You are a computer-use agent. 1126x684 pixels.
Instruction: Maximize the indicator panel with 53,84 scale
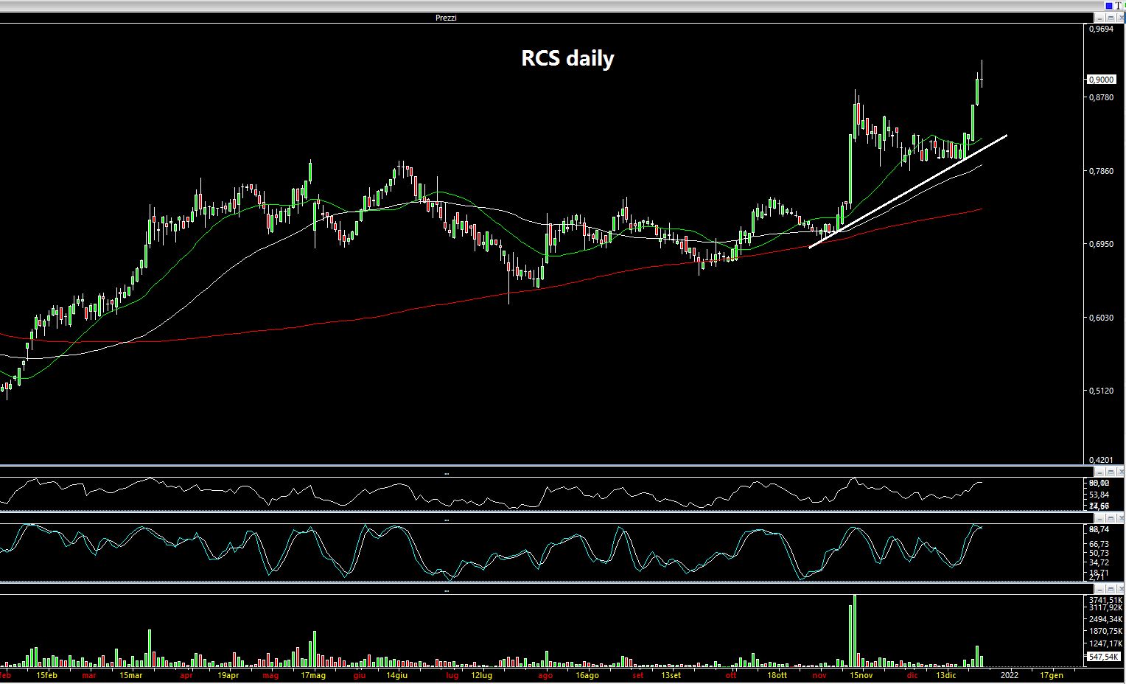[1109, 471]
